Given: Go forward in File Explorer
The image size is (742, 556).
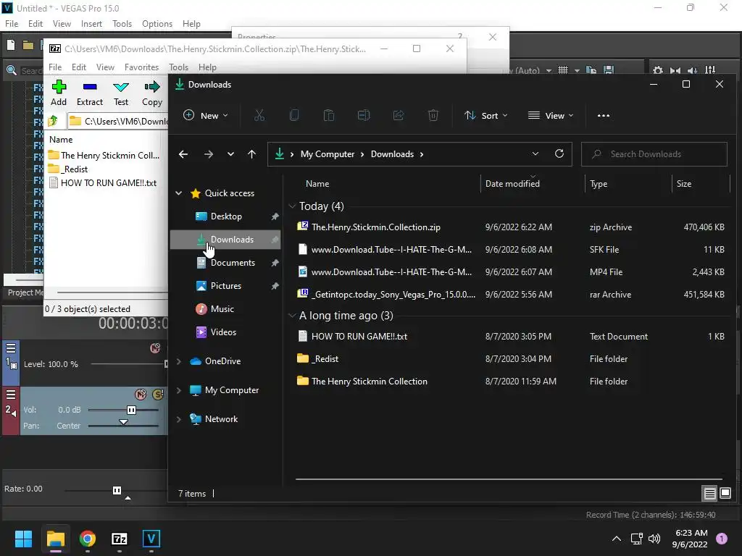Looking at the screenshot, I should point(208,154).
